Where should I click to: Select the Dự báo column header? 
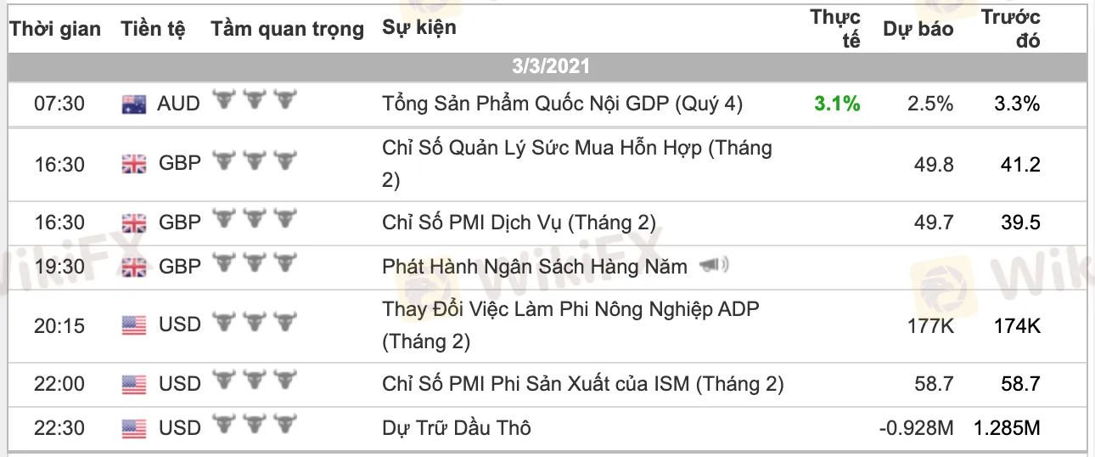(918, 29)
